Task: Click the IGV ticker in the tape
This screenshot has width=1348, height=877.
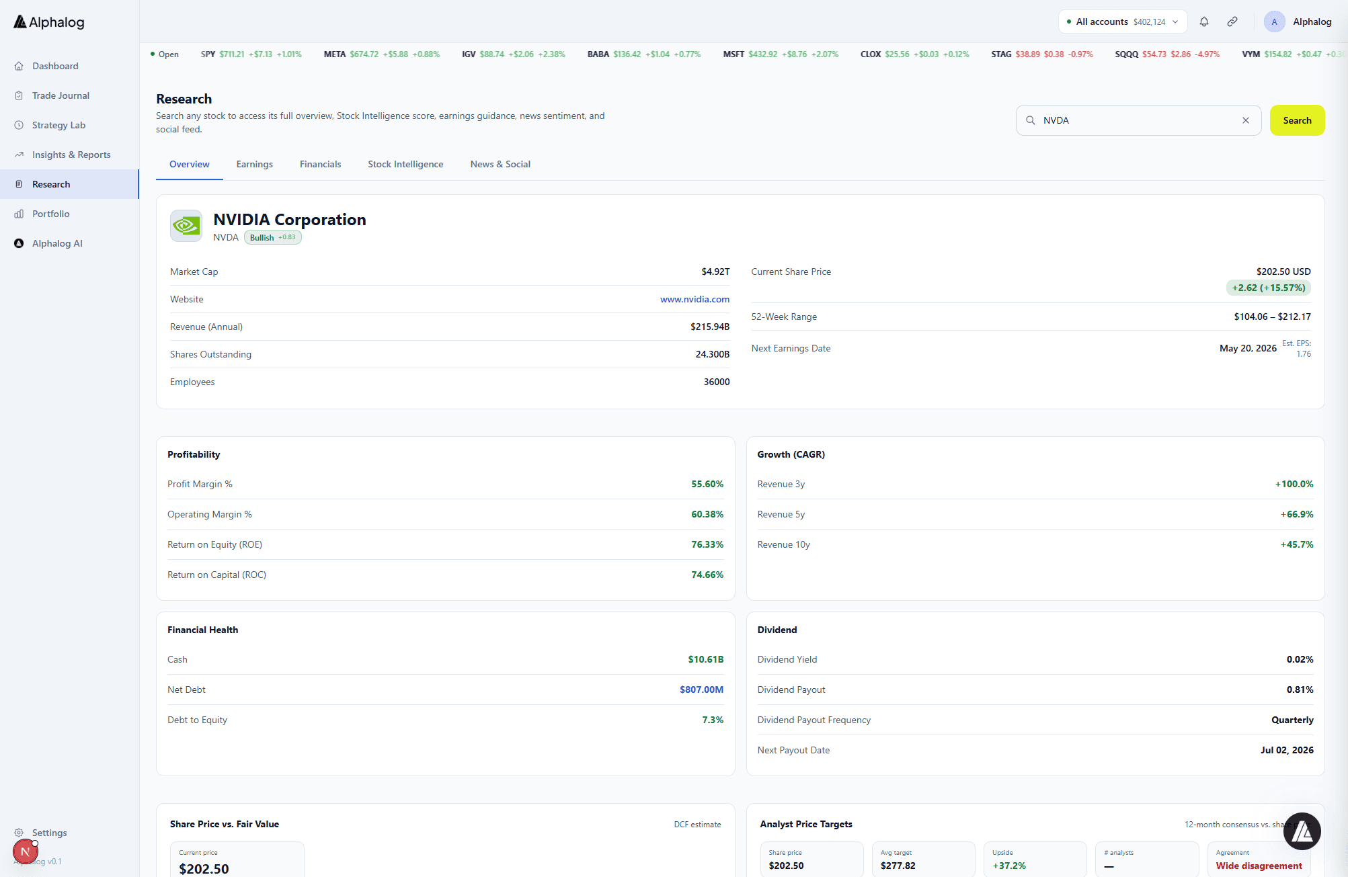Action: click(x=513, y=54)
